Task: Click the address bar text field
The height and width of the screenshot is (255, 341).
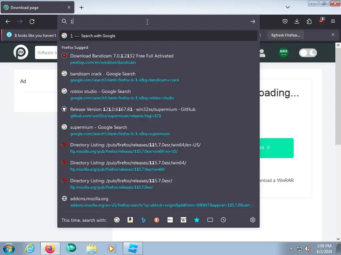Action: (x=159, y=21)
